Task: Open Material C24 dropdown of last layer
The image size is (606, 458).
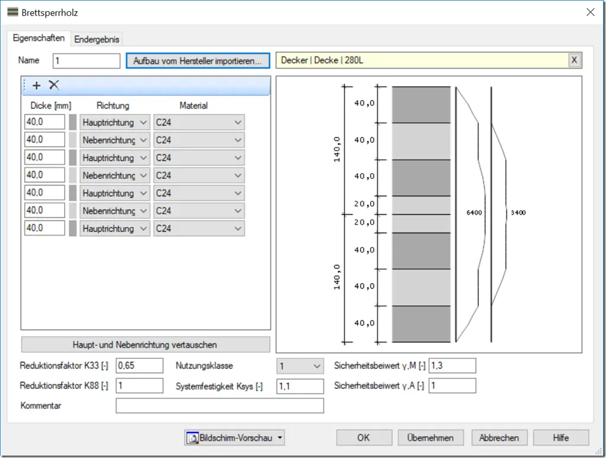Action: (x=199, y=228)
